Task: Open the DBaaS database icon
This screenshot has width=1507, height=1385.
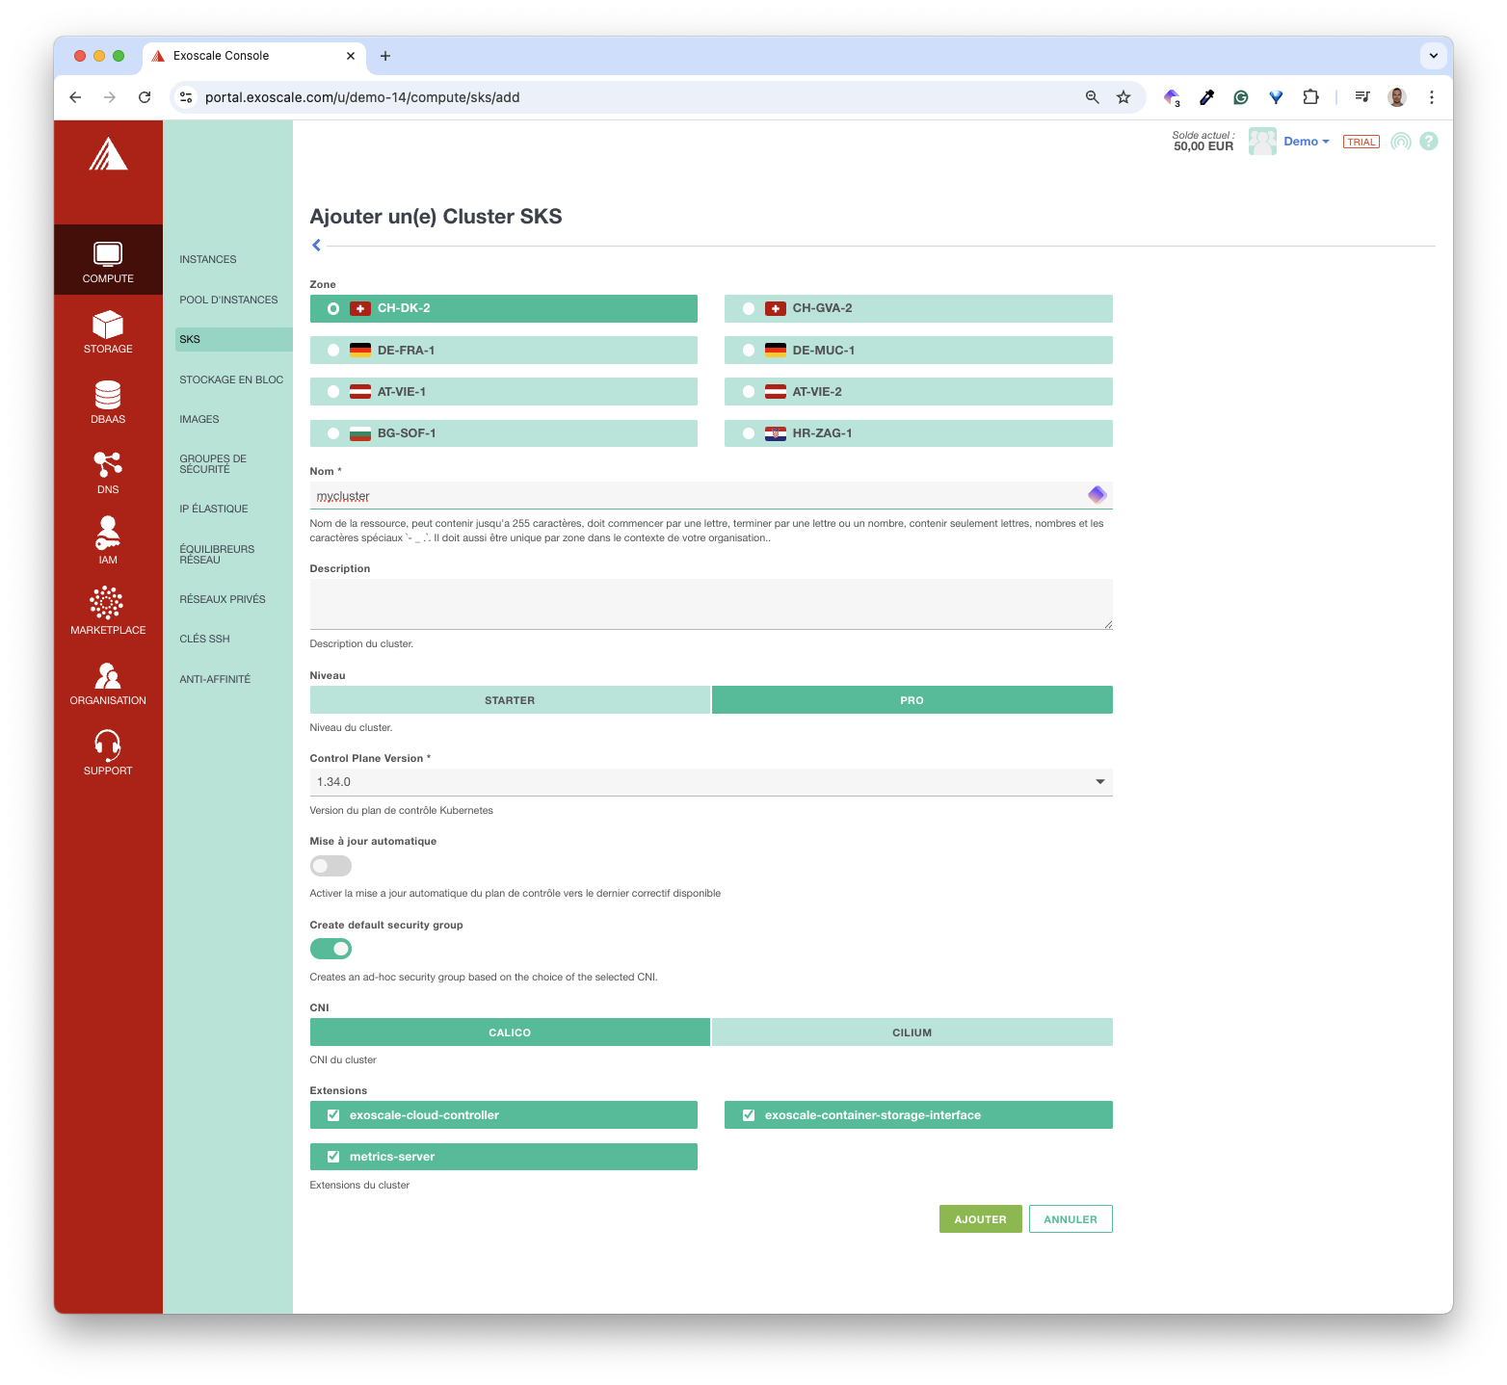Action: coord(108,396)
